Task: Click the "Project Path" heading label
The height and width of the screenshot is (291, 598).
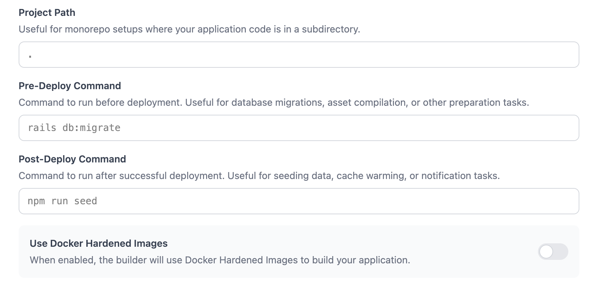Action: 47,12
